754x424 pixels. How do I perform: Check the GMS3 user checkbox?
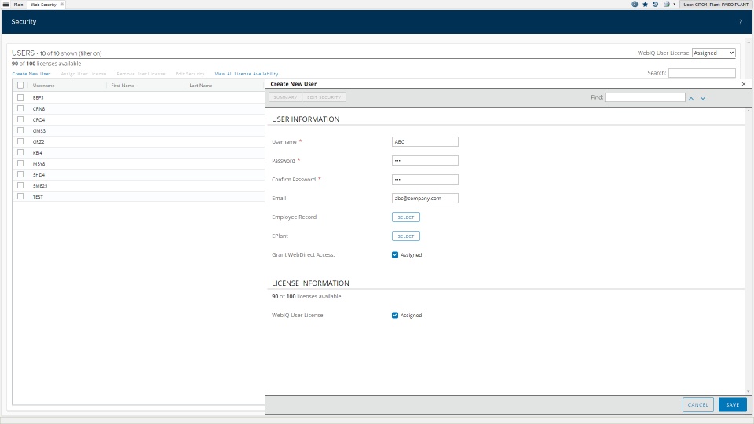20,130
